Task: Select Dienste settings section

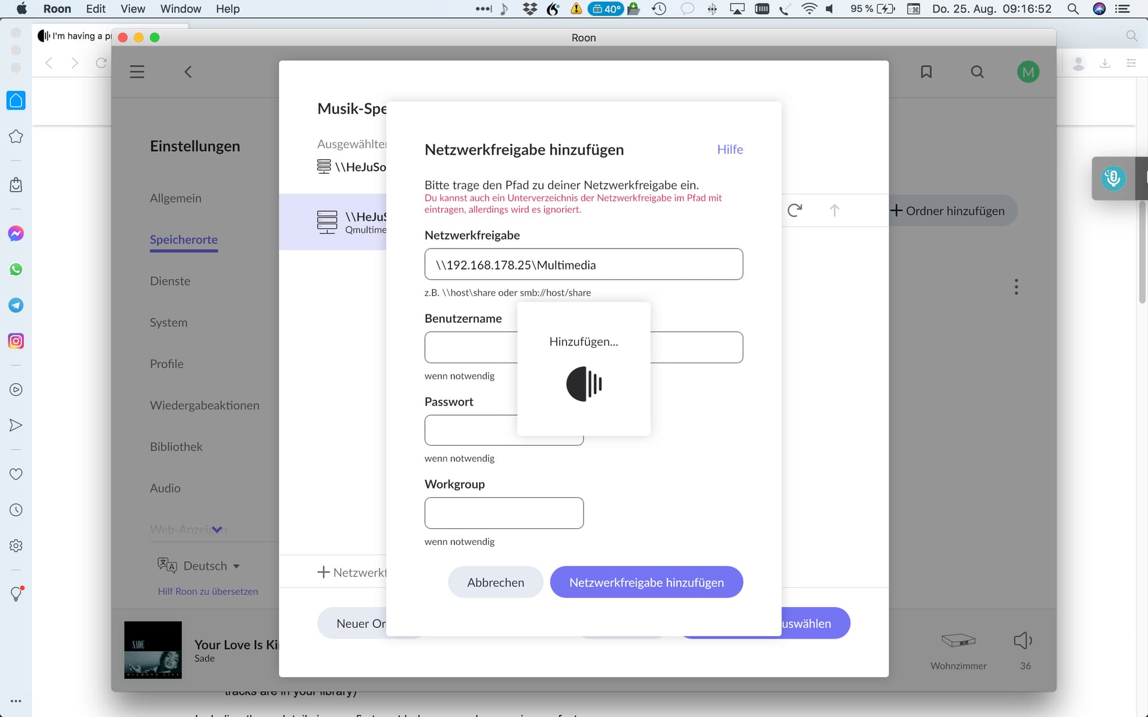Action: [x=170, y=281]
